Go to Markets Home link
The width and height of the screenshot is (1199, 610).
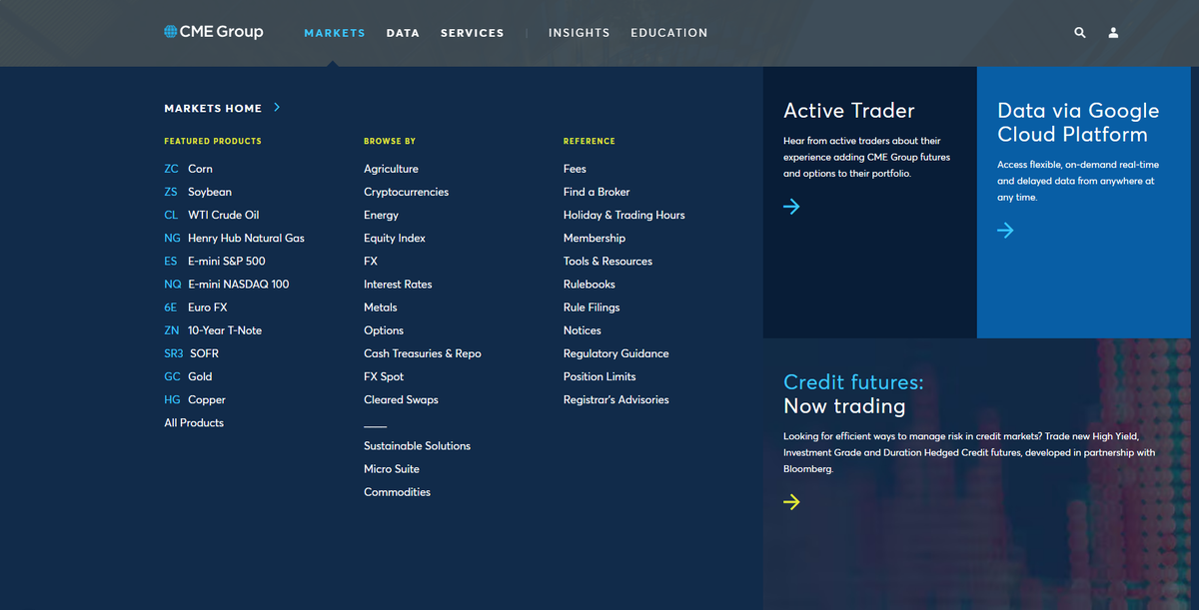point(213,108)
